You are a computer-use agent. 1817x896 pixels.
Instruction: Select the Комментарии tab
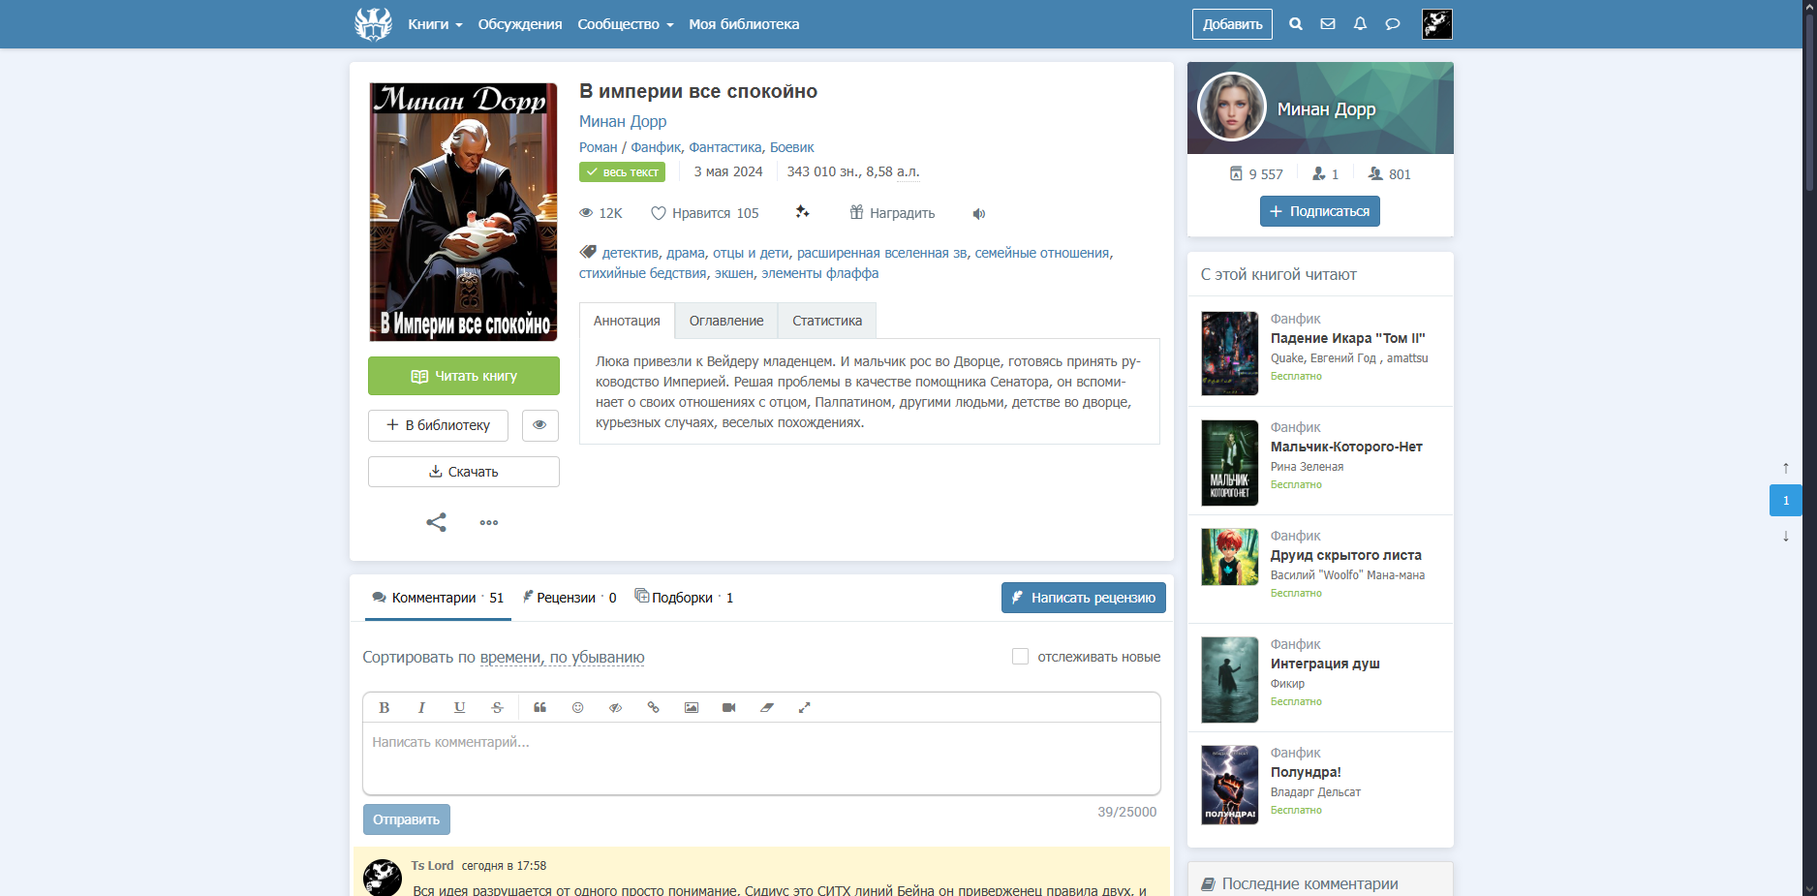(x=439, y=598)
